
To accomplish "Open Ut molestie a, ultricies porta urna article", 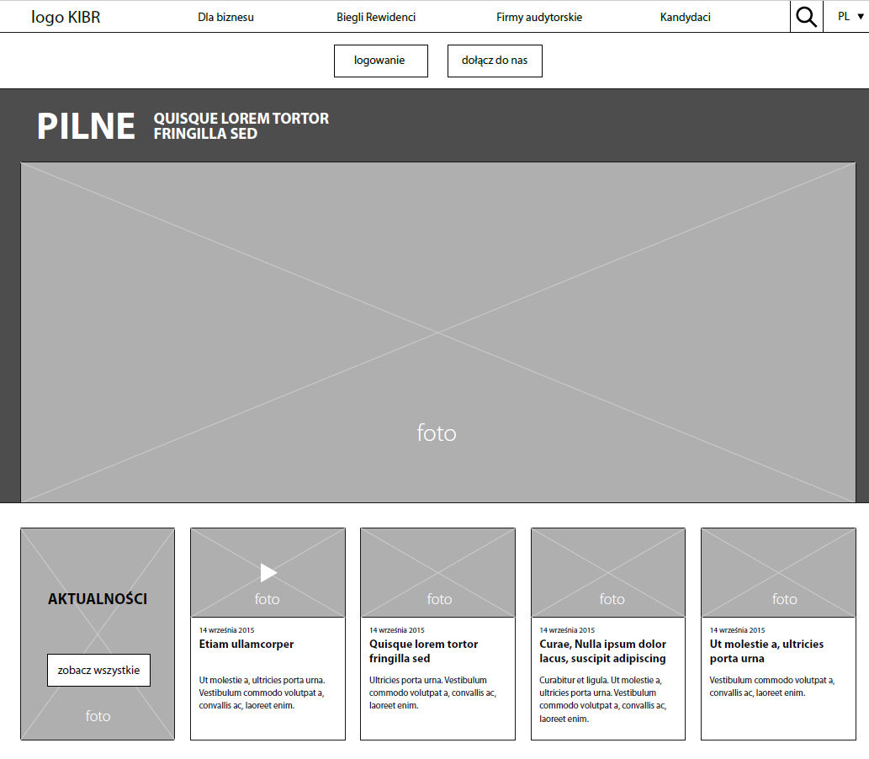I will point(766,651).
